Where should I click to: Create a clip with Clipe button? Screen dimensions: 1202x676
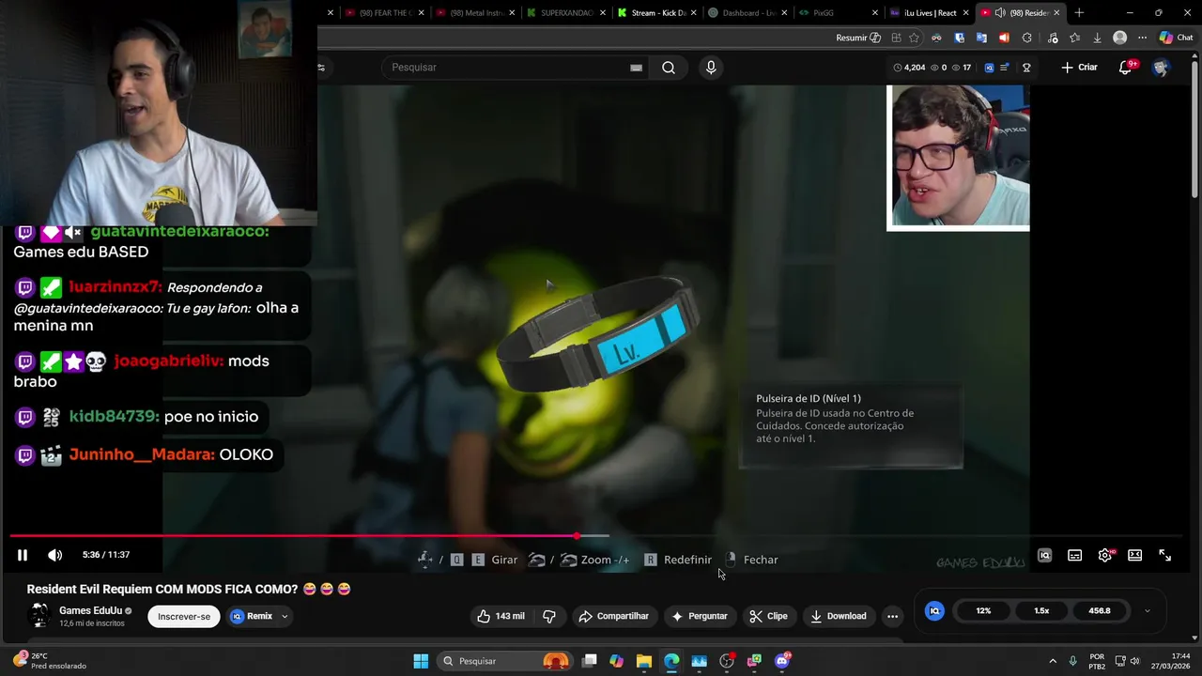[x=768, y=616]
